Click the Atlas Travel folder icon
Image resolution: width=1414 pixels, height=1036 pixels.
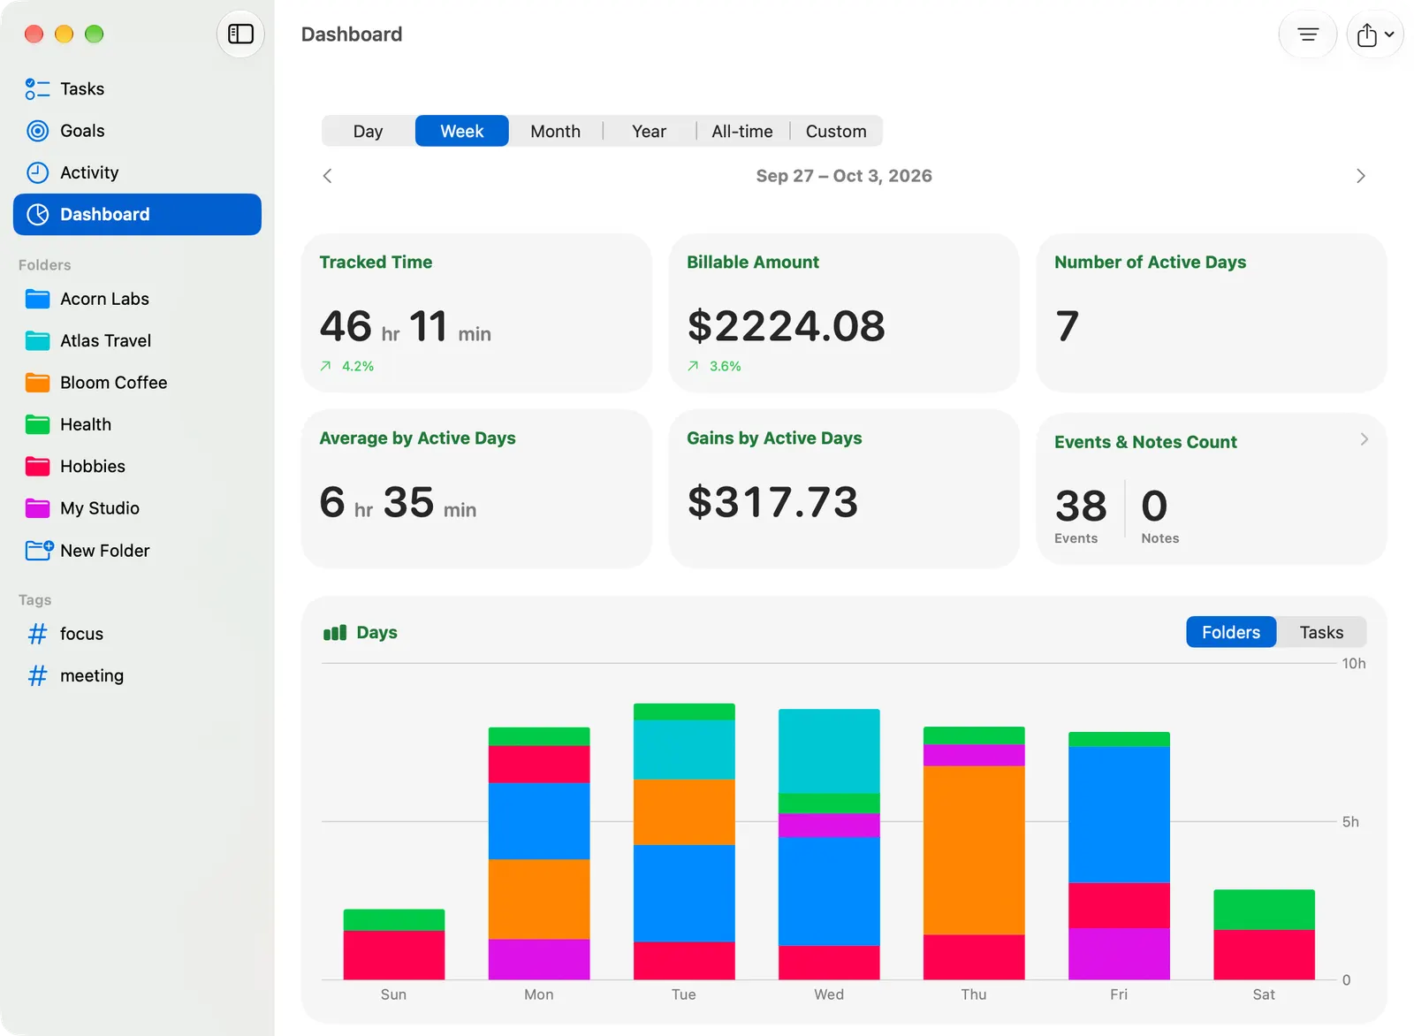coord(37,340)
